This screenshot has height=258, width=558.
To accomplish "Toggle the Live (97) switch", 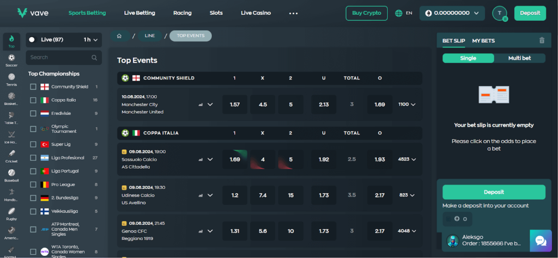I will 32,40.
